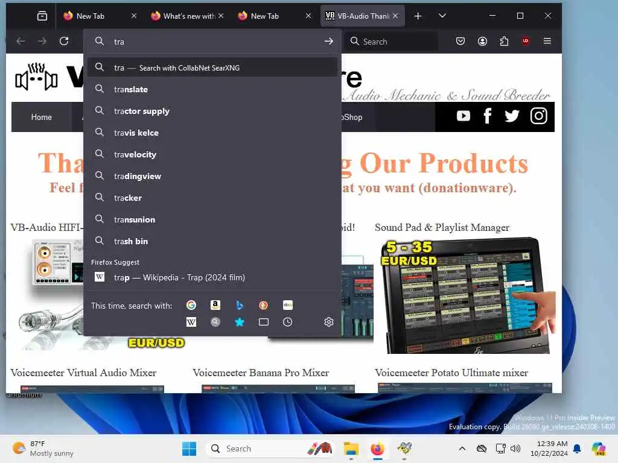
Task: Open the uBlock Origin extension icon
Action: click(x=526, y=41)
